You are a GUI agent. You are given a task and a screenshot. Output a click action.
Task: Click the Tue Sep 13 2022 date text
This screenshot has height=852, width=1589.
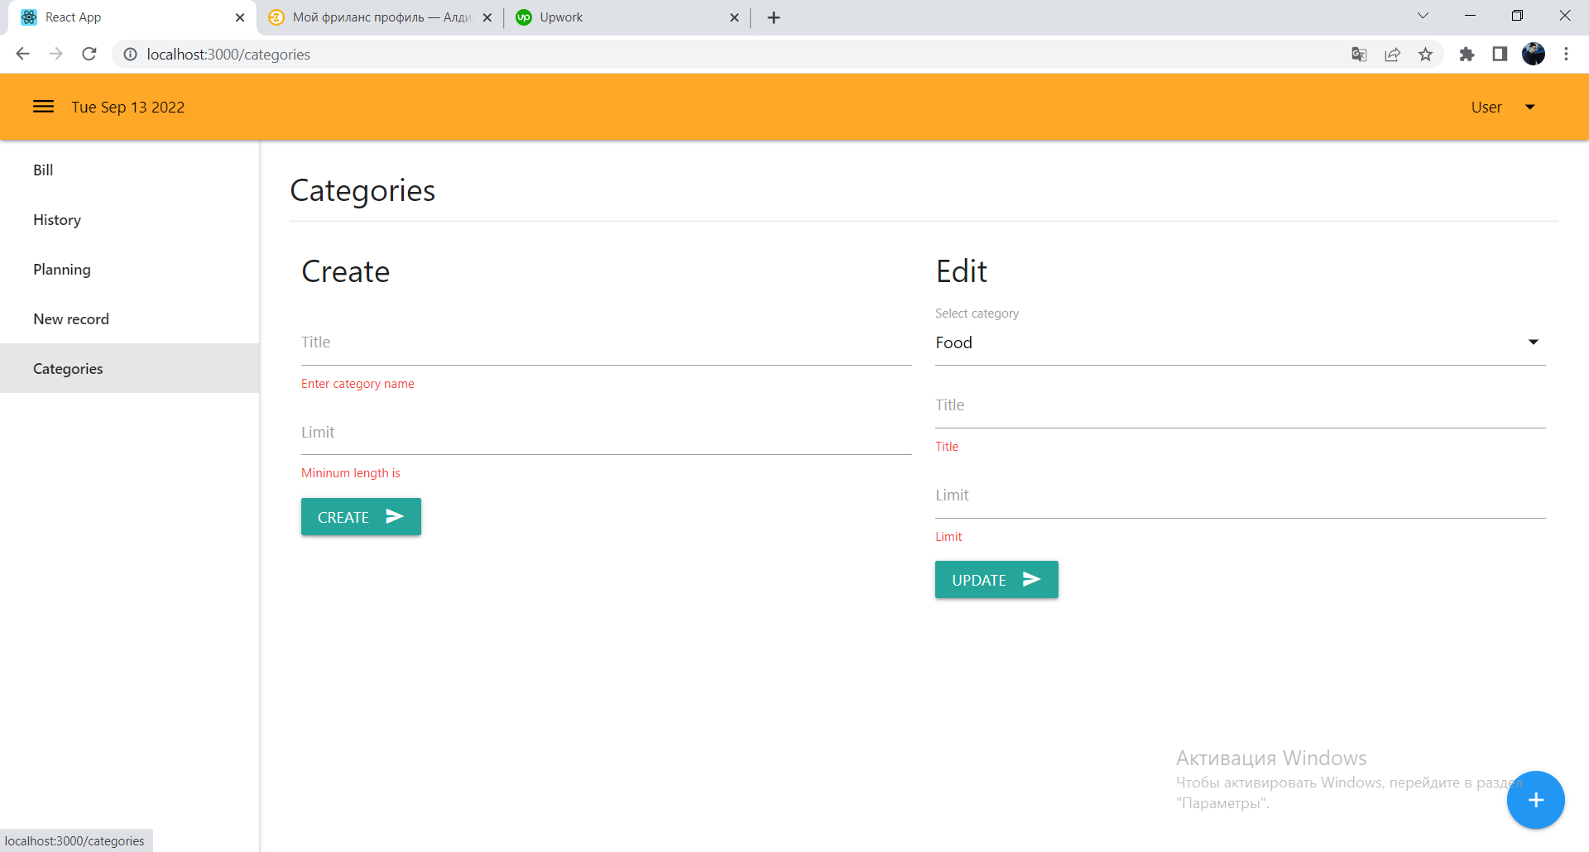128,107
